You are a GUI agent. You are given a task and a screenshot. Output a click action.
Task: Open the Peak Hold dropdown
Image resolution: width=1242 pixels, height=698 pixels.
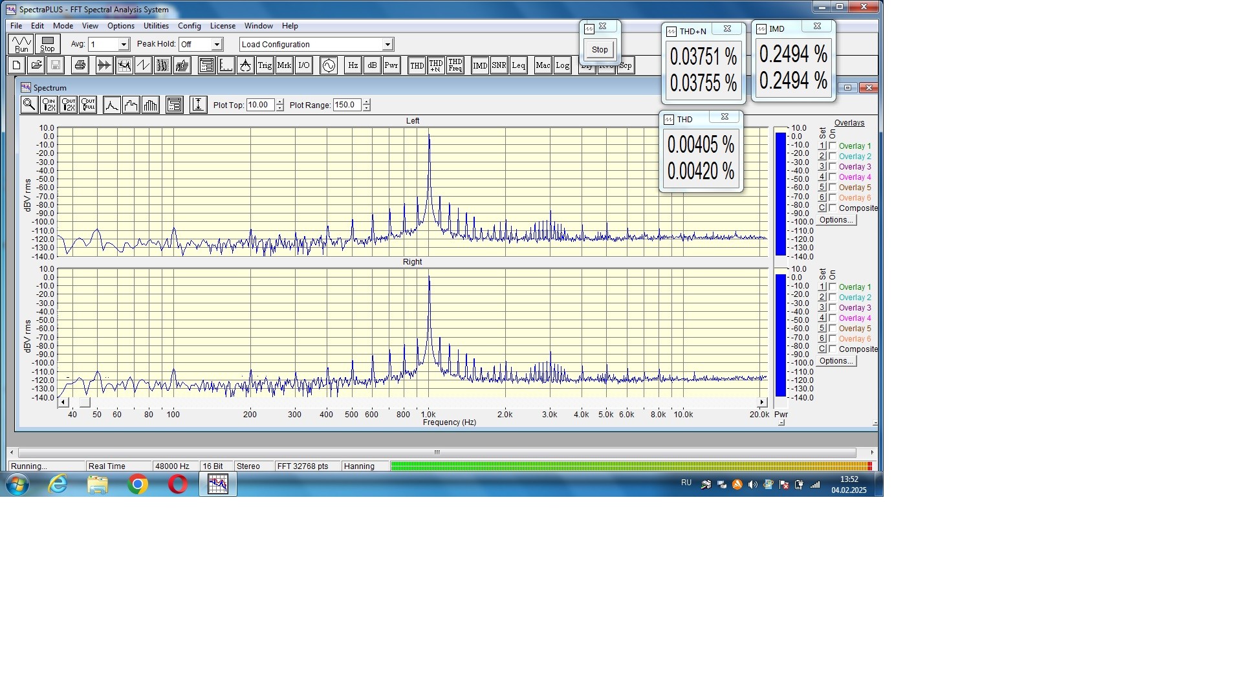tap(217, 45)
